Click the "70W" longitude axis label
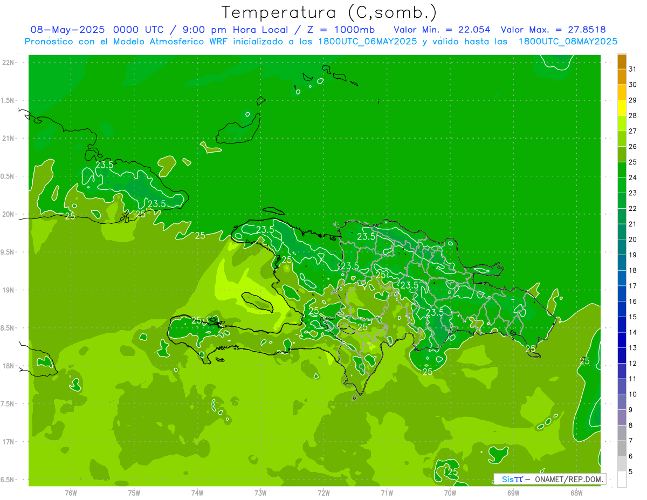 (x=450, y=492)
